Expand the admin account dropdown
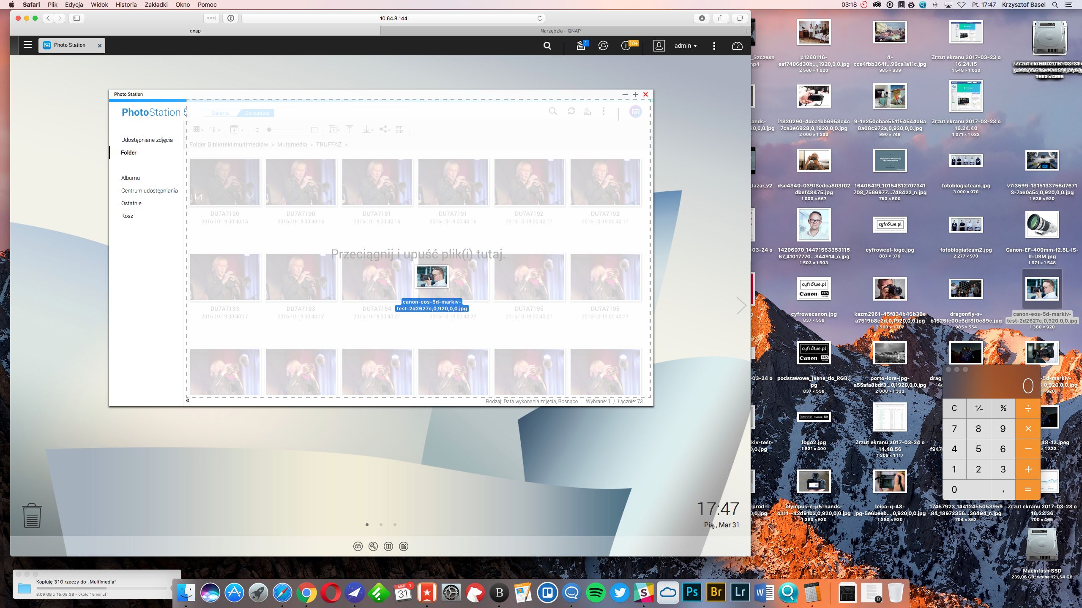Screen dimensions: 1082x608 [686, 46]
